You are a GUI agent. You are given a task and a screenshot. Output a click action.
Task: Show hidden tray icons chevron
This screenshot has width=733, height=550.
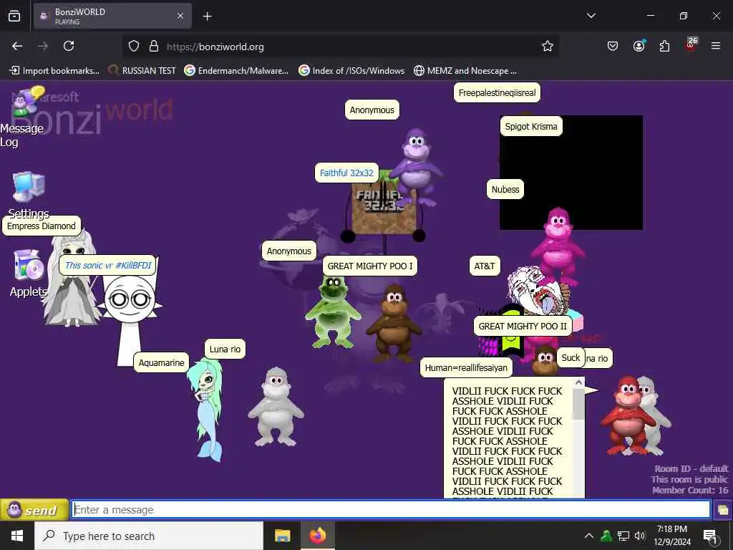[x=589, y=536]
